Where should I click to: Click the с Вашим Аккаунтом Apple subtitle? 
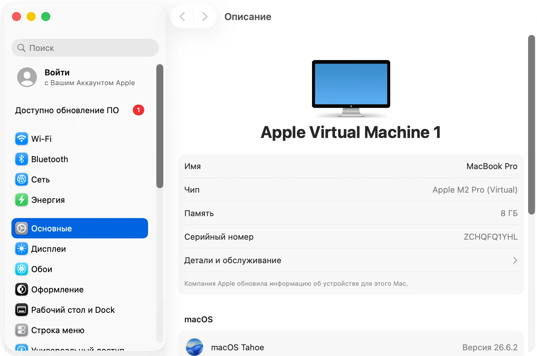[90, 83]
